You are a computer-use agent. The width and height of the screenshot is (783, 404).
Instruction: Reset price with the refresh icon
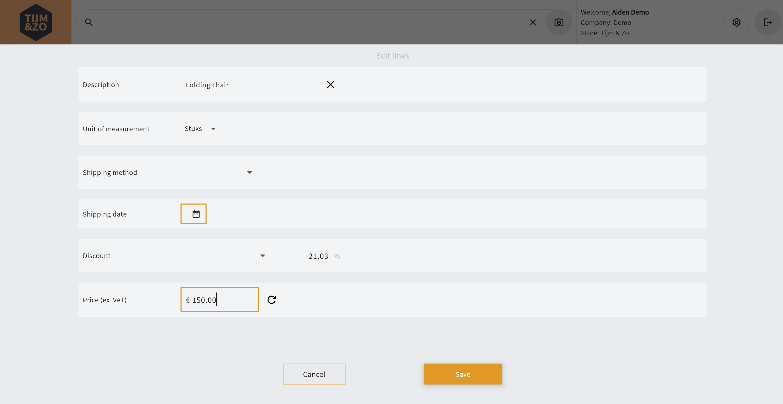click(x=271, y=300)
